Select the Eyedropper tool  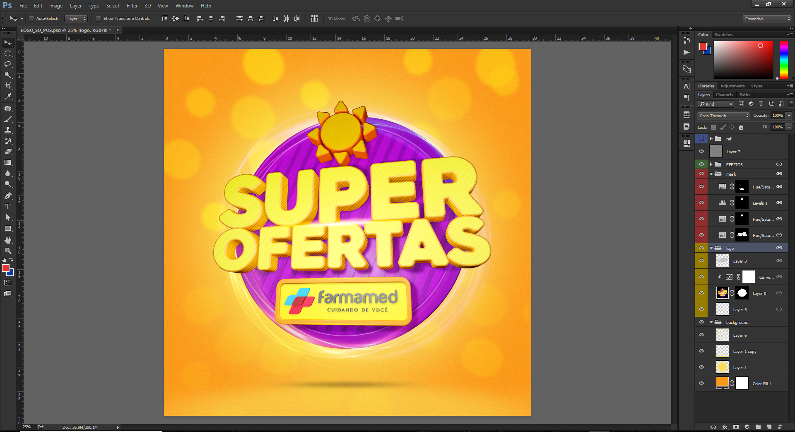point(8,97)
